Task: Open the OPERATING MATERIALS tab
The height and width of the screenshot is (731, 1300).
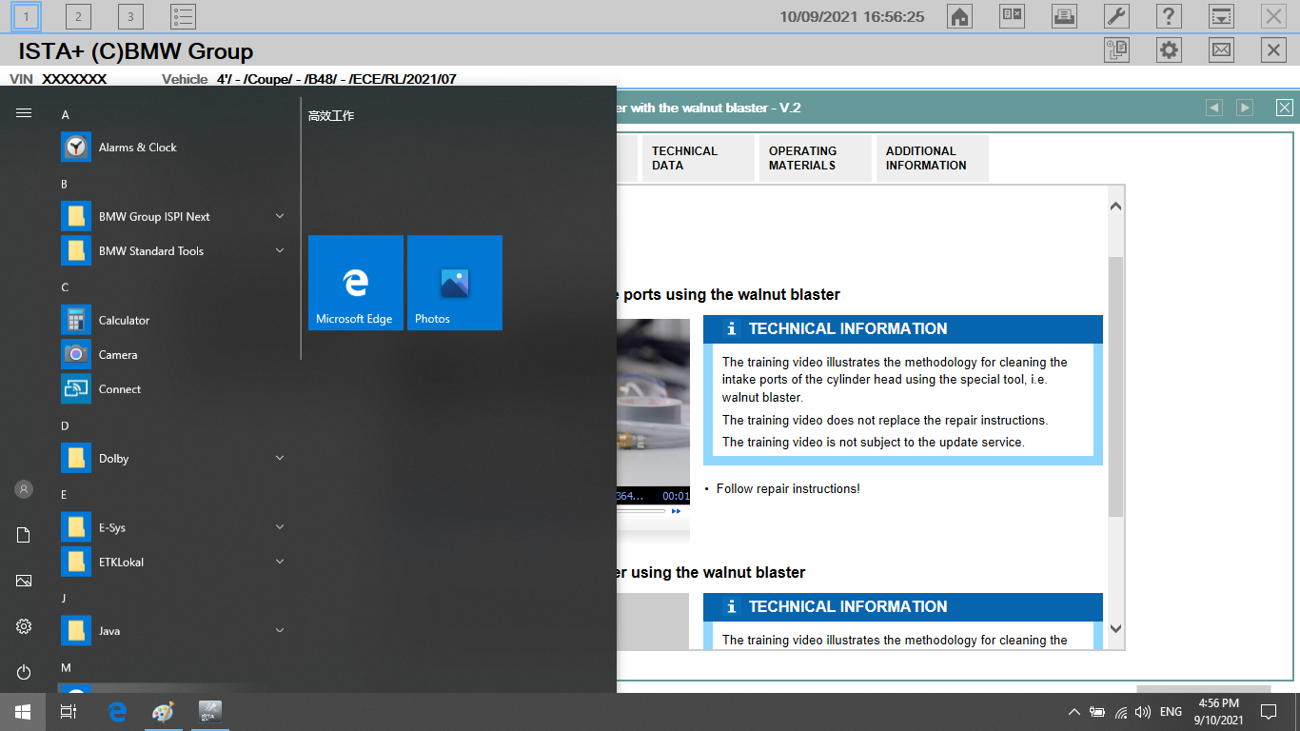Action: pyautogui.click(x=815, y=158)
